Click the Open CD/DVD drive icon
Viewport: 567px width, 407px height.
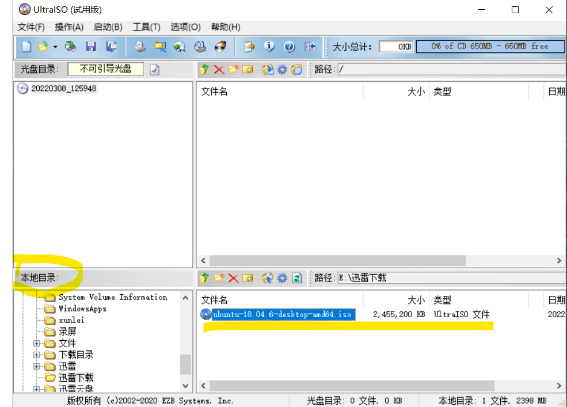pos(71,47)
